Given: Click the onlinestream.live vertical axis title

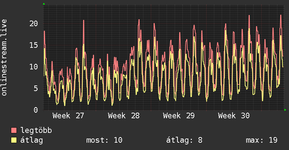Looking at the screenshot, I should click(4, 58).
